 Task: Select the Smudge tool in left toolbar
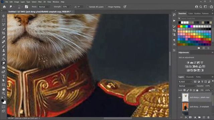pyautogui.click(x=3, y=63)
